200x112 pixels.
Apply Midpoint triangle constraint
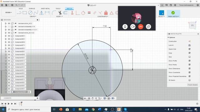click(x=112, y=13)
